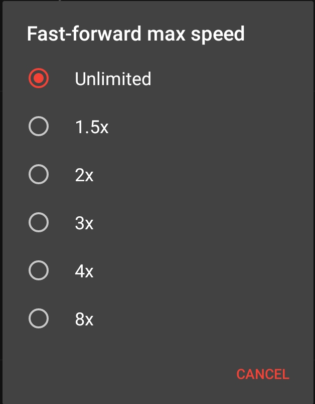315x404 pixels.
Task: Switch speed from Unlimited to 1.5x
Action: point(39,127)
